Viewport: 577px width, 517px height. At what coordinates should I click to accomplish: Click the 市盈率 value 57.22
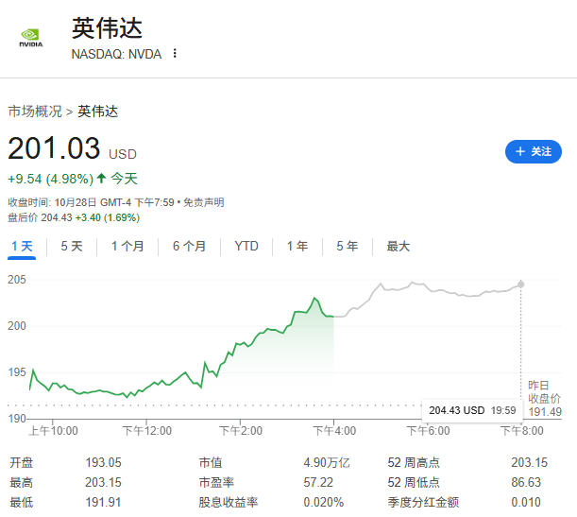pyautogui.click(x=318, y=482)
